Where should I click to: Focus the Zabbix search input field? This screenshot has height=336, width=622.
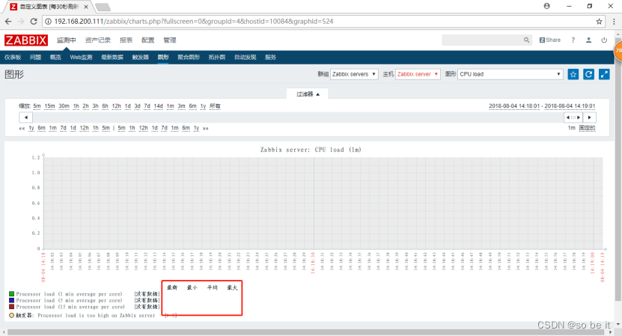pyautogui.click(x=482, y=40)
